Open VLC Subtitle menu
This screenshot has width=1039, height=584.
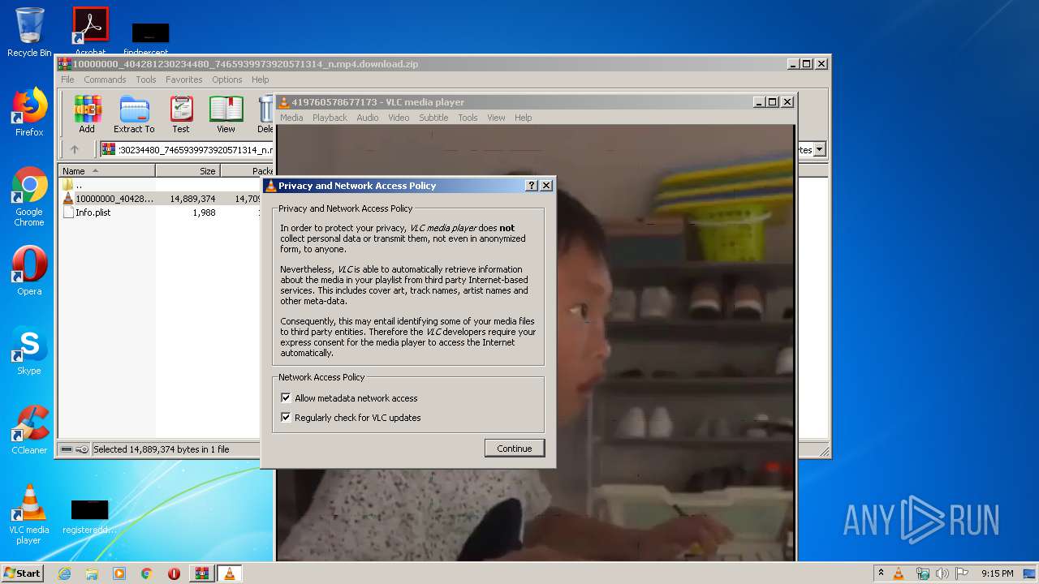point(433,118)
